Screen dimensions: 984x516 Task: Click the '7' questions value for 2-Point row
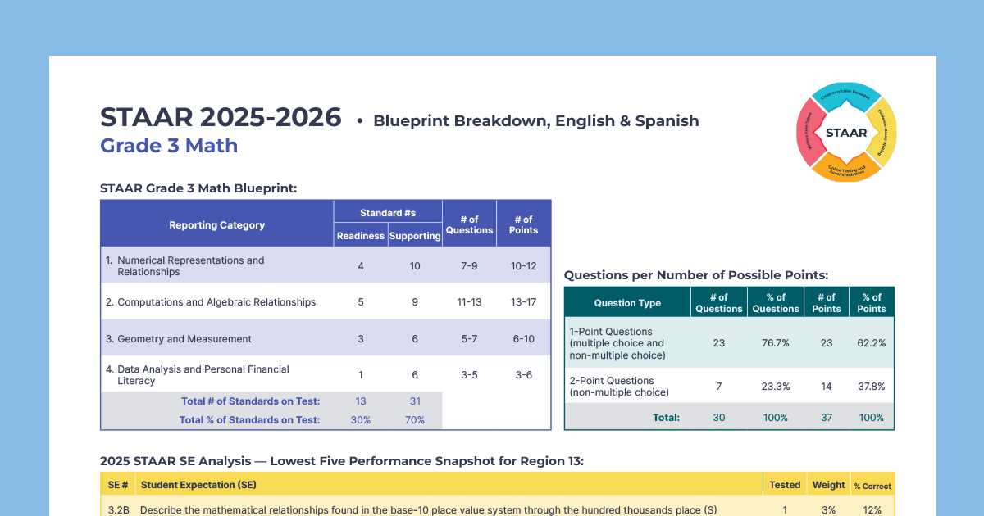(719, 387)
